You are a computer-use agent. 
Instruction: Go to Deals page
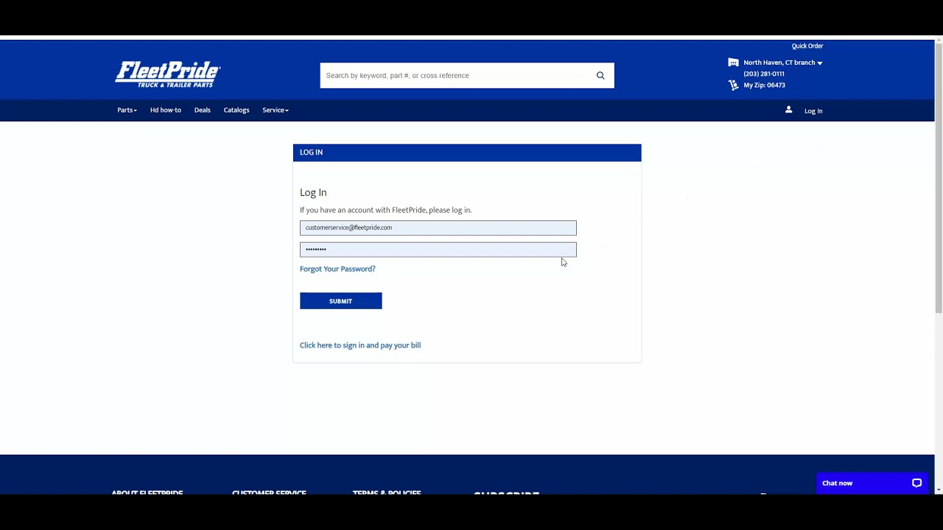click(203, 110)
